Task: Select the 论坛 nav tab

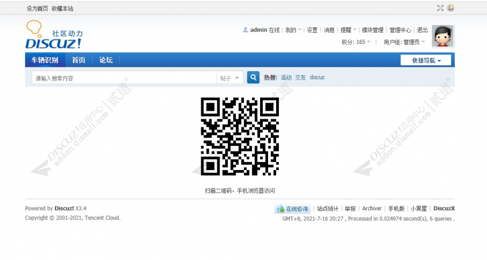Action: pyautogui.click(x=106, y=60)
